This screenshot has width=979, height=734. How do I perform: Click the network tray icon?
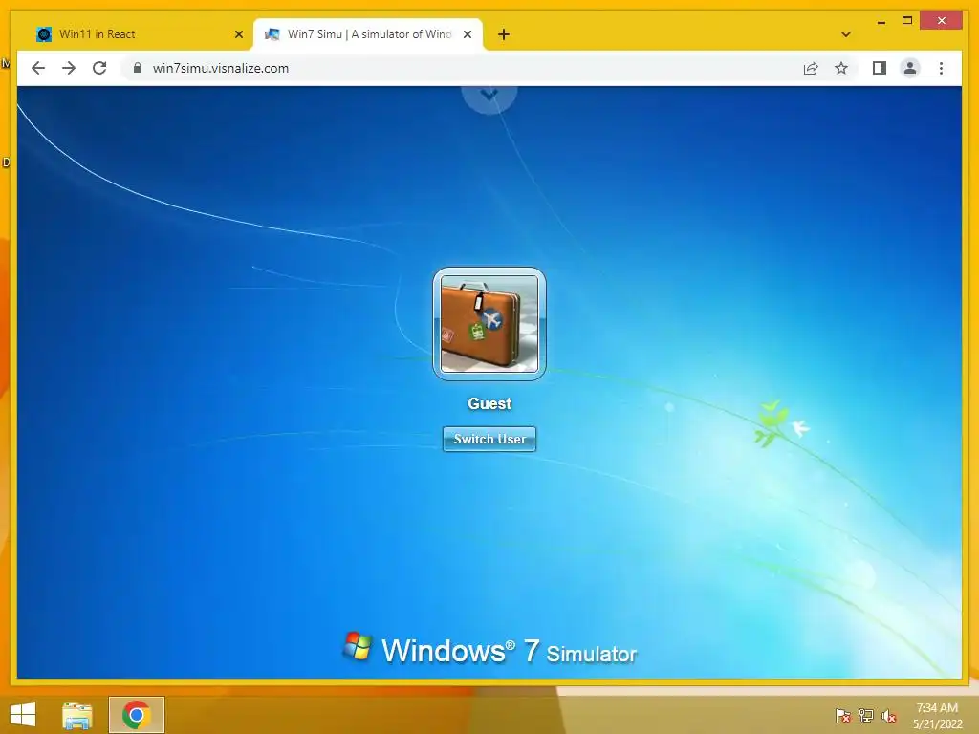pyautogui.click(x=866, y=716)
